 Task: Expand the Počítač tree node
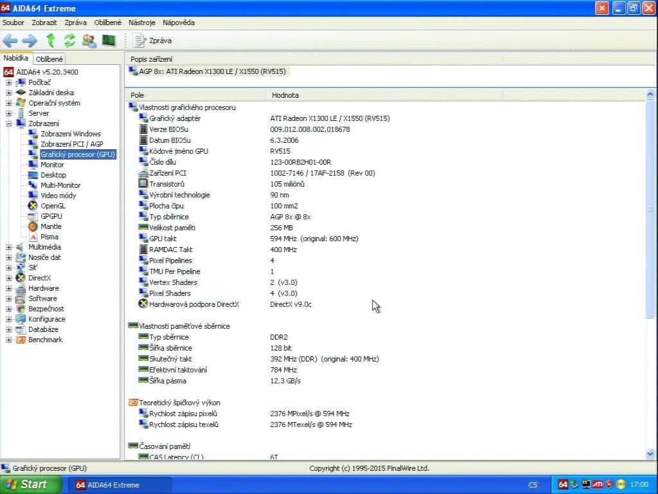(9, 83)
